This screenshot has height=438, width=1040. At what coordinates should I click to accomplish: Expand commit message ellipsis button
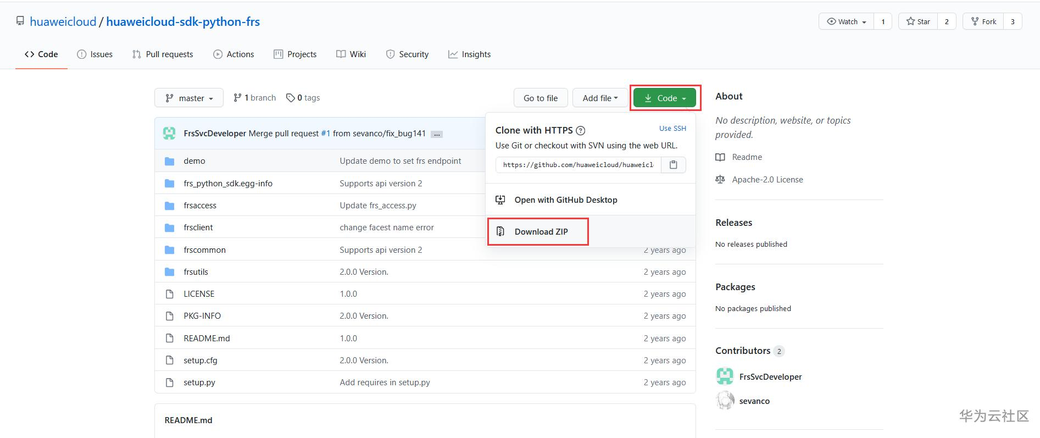tap(436, 134)
